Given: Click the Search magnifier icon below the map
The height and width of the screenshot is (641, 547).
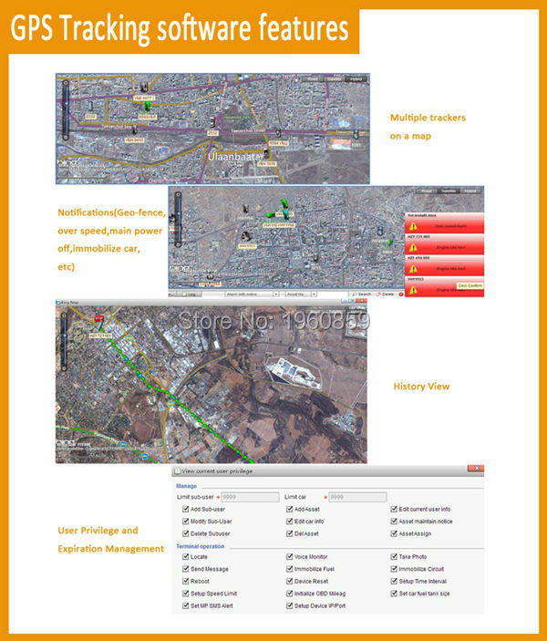Looking at the screenshot, I should [353, 295].
